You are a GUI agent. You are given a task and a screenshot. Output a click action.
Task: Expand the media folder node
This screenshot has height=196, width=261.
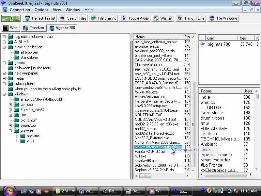[x=4, y=78]
